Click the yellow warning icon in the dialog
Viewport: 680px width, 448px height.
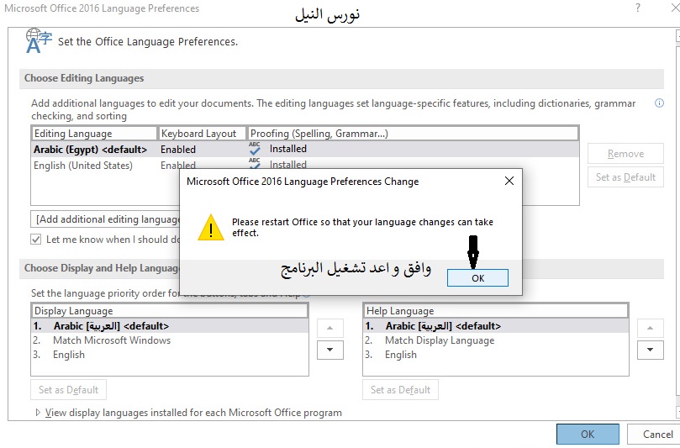coord(211,227)
